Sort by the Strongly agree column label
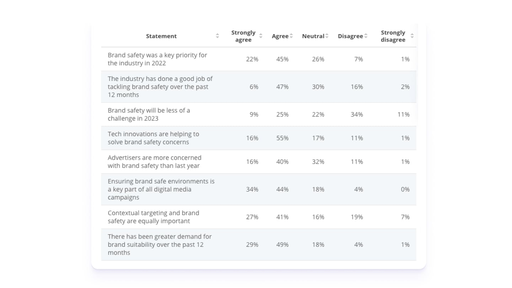 [x=243, y=36]
